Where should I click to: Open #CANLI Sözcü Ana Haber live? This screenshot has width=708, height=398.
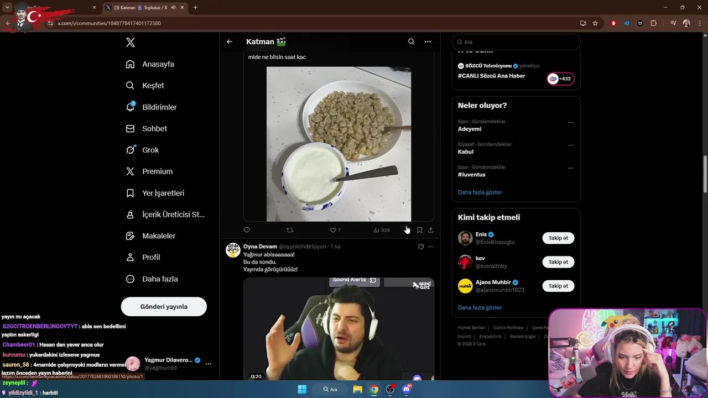(492, 76)
